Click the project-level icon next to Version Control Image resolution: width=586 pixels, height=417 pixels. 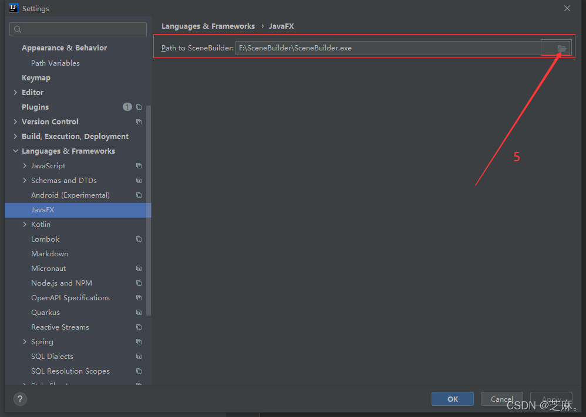[139, 122]
